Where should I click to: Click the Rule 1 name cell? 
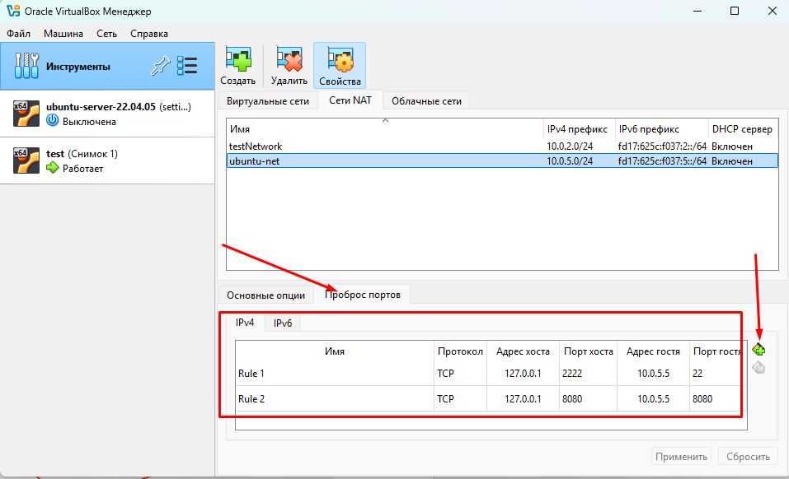click(x=335, y=374)
